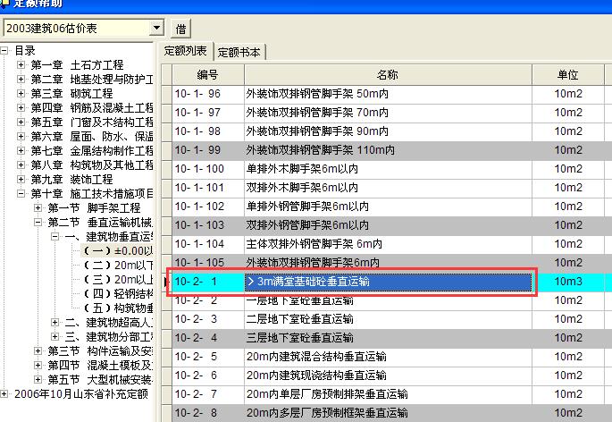Expand 第一章 土石方工程
612x422 pixels.
(21, 64)
